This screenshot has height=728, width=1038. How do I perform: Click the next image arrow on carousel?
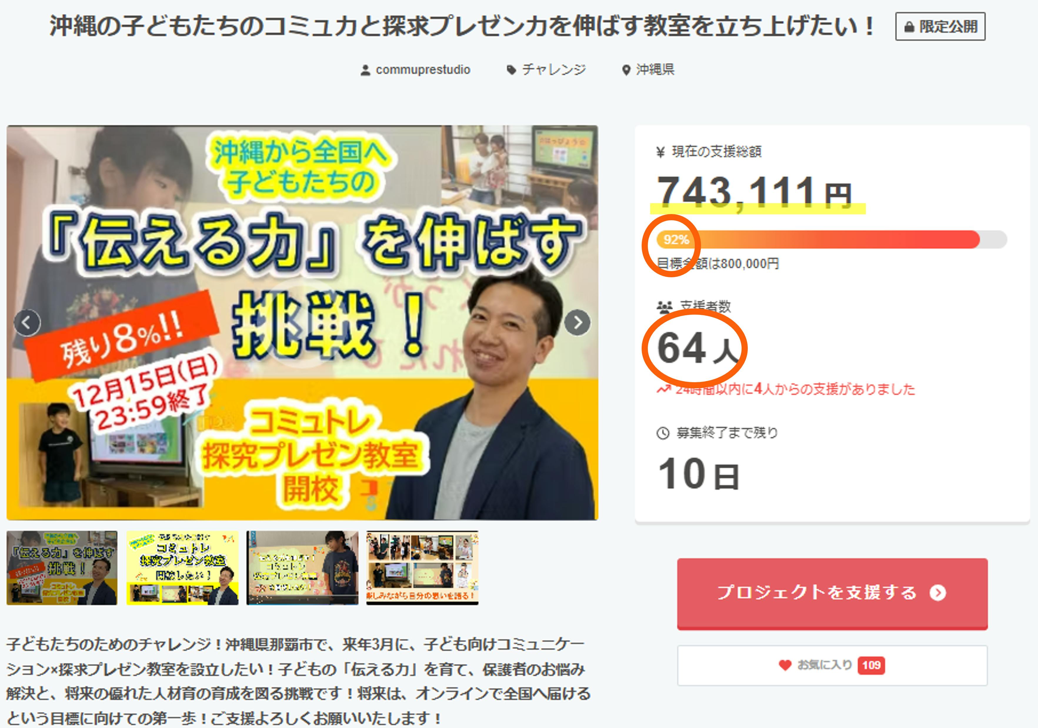click(577, 323)
